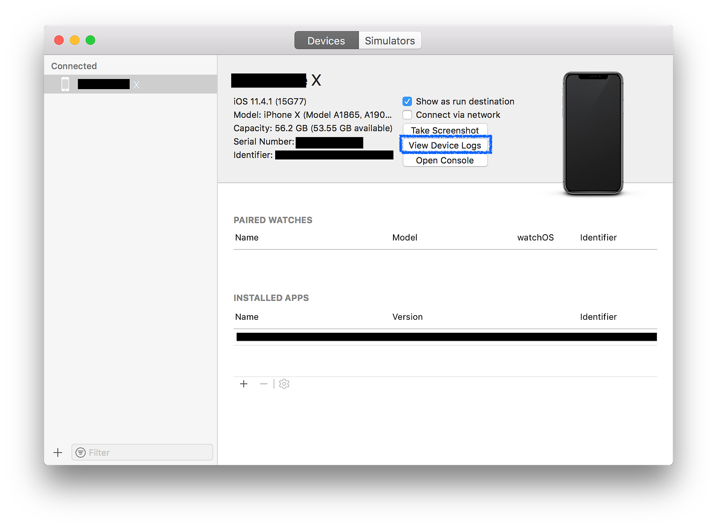Open the gear menu for installed apps
717x528 pixels.
pyautogui.click(x=284, y=384)
